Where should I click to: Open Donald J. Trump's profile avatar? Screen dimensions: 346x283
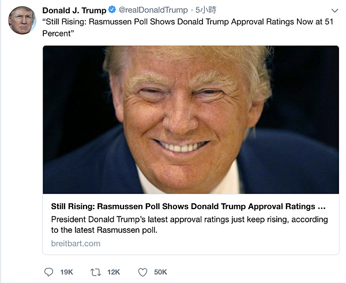(22, 20)
